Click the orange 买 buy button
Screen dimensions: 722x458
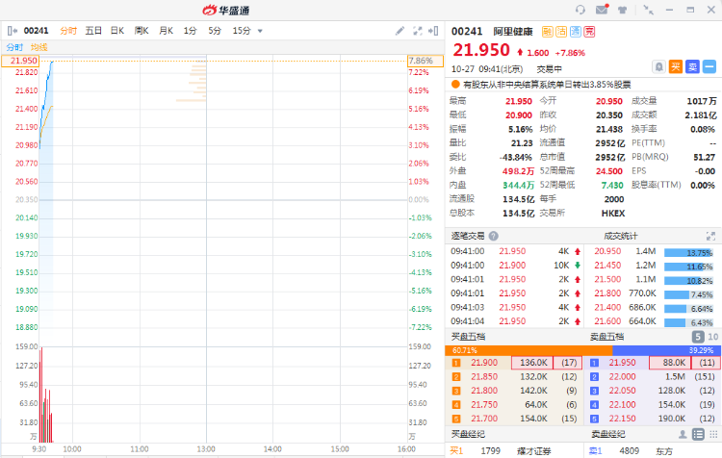click(676, 66)
